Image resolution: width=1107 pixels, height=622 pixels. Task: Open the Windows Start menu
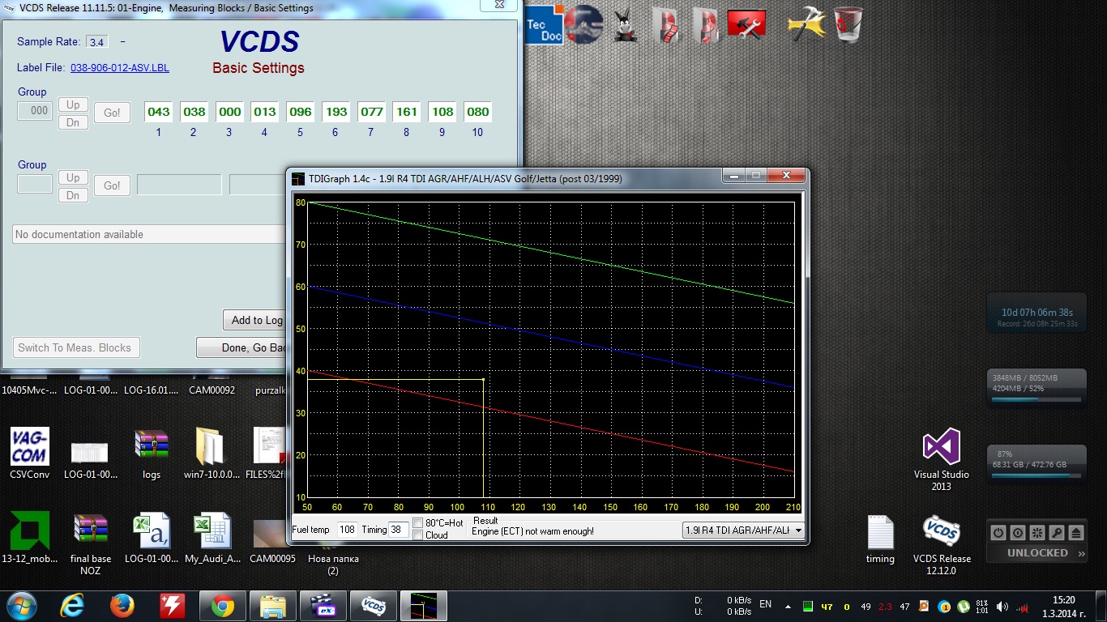[21, 606]
